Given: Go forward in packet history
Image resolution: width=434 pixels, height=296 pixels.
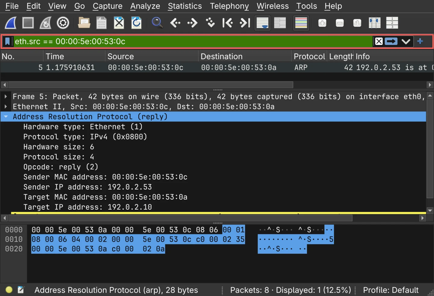Looking at the screenshot, I should pos(192,23).
